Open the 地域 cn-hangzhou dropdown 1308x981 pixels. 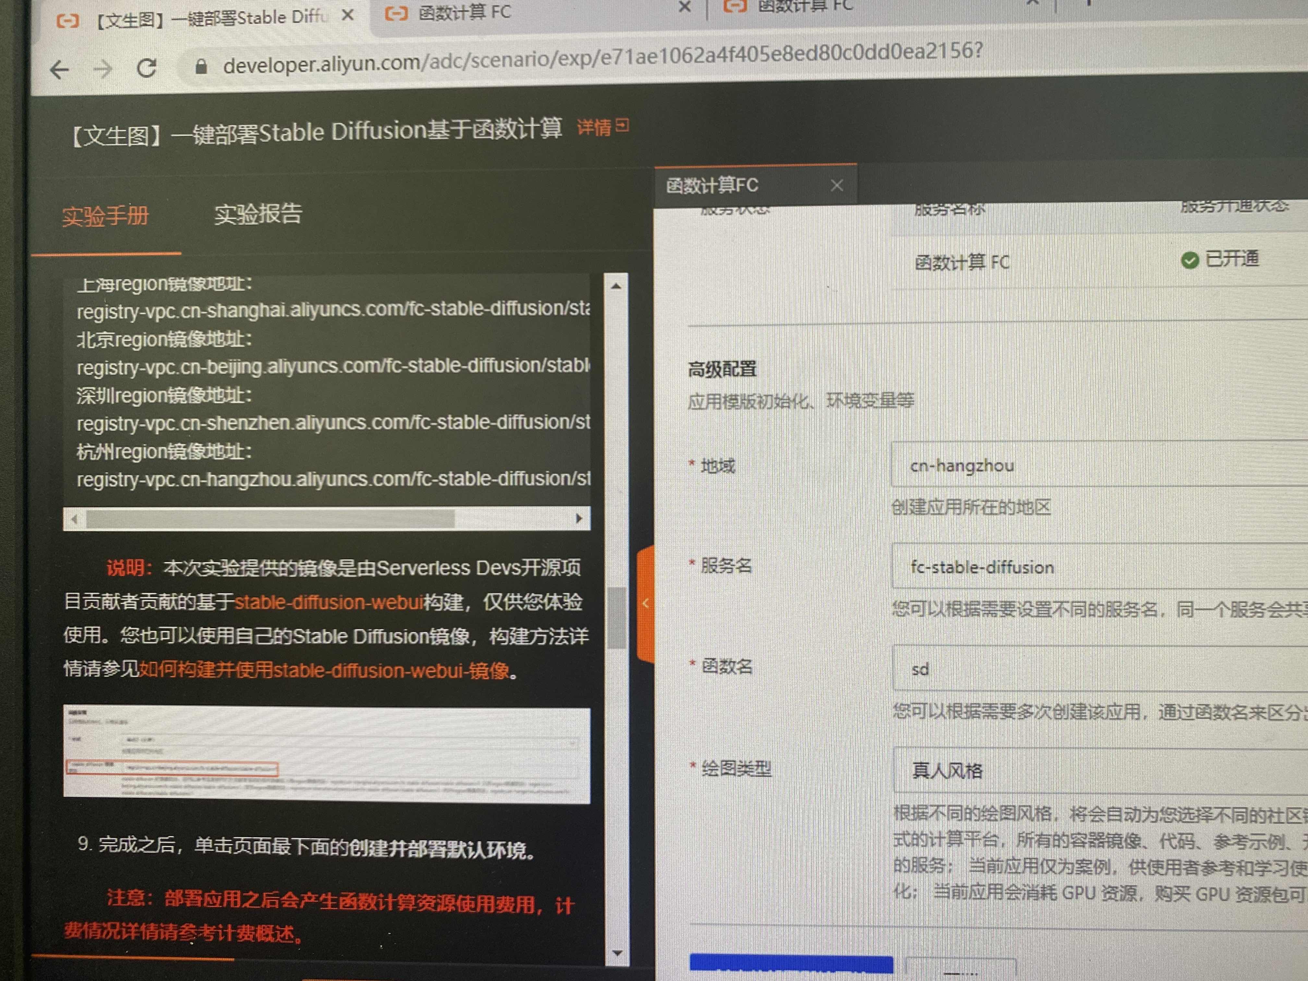[1100, 465]
